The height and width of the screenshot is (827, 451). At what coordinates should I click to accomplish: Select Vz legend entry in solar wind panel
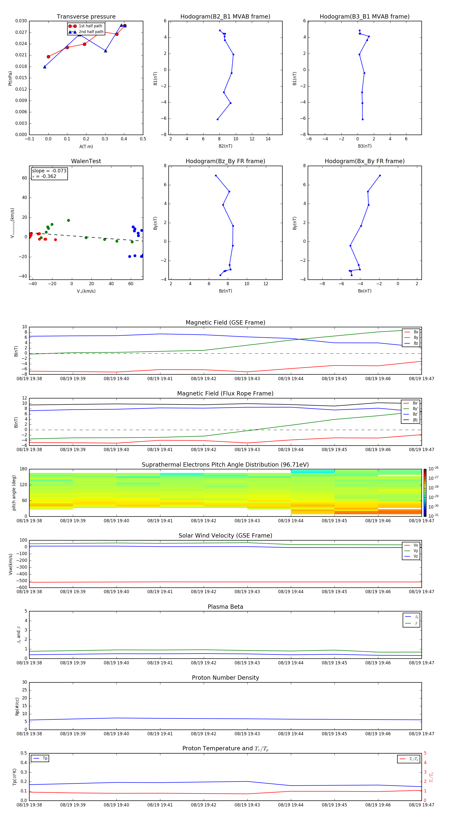click(x=411, y=556)
